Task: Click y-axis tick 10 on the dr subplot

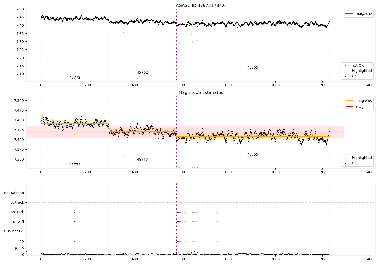Action: 22,242
